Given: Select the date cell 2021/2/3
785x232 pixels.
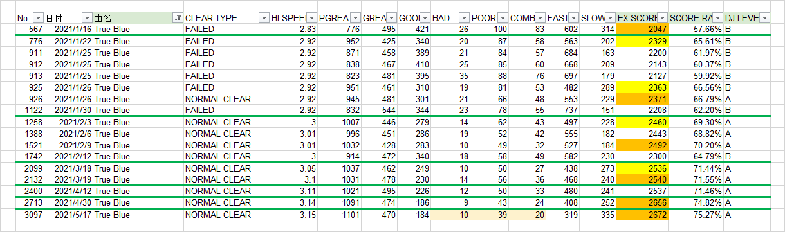Looking at the screenshot, I should [x=68, y=122].
